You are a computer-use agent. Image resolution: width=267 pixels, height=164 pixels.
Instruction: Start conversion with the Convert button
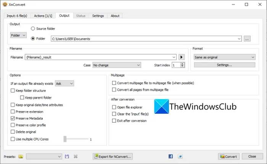pyautogui.click(x=229, y=156)
